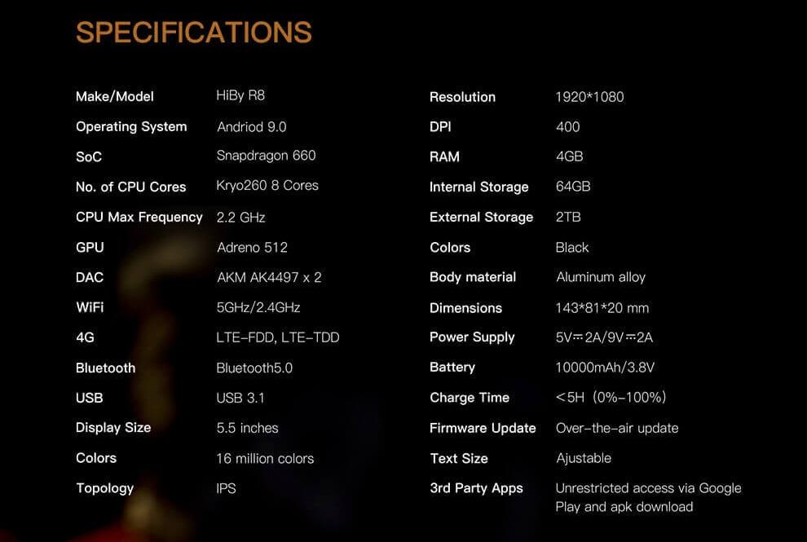Click the CPU Max Frequency label

pyautogui.click(x=139, y=217)
